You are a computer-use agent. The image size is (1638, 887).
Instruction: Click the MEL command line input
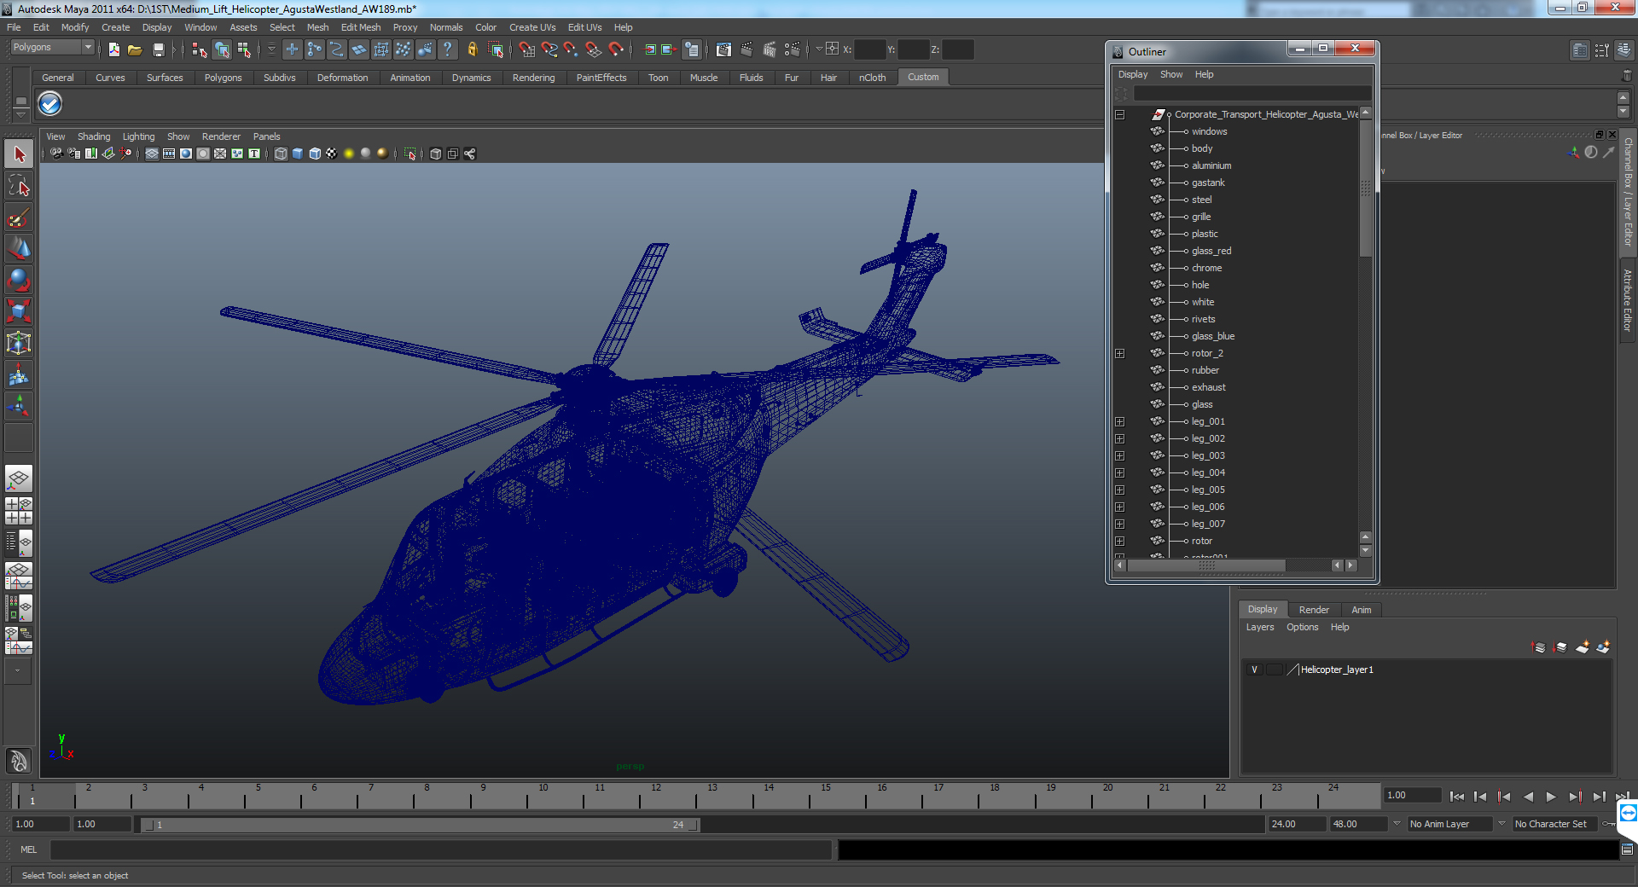(441, 849)
